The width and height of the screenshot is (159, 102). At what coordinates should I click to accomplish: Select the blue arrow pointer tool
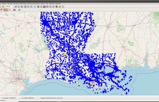(19, 10)
